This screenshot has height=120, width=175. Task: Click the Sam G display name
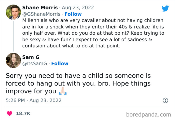click(30, 57)
